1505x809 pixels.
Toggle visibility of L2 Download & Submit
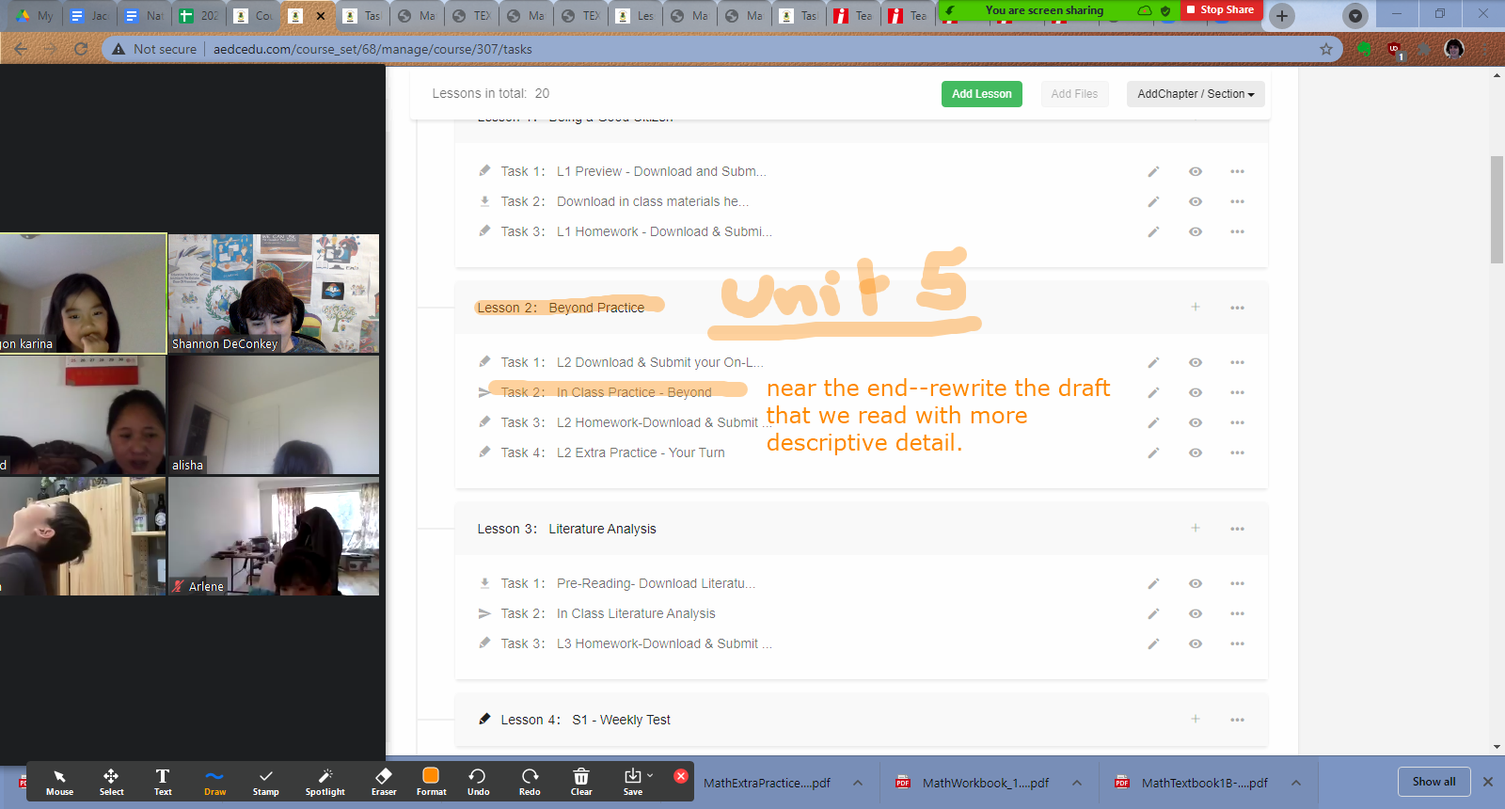click(1196, 362)
